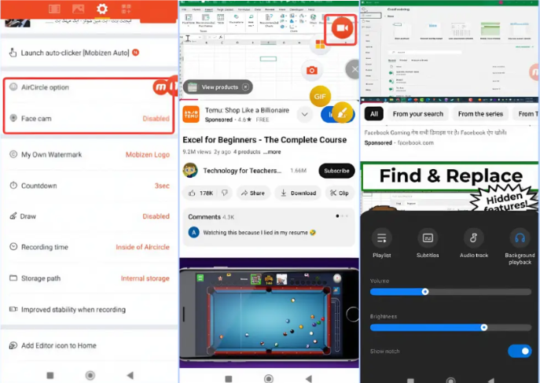
Task: Change Inside of Aircircle value
Action: pyautogui.click(x=142, y=247)
